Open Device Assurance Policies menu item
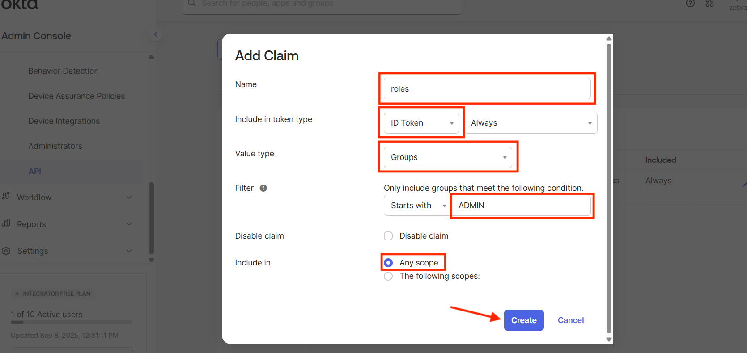 76,96
